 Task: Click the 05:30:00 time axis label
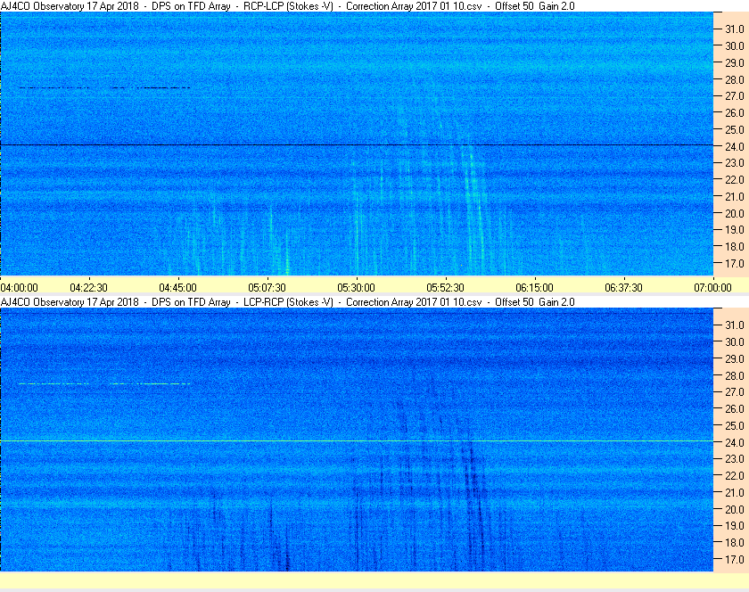coord(357,288)
